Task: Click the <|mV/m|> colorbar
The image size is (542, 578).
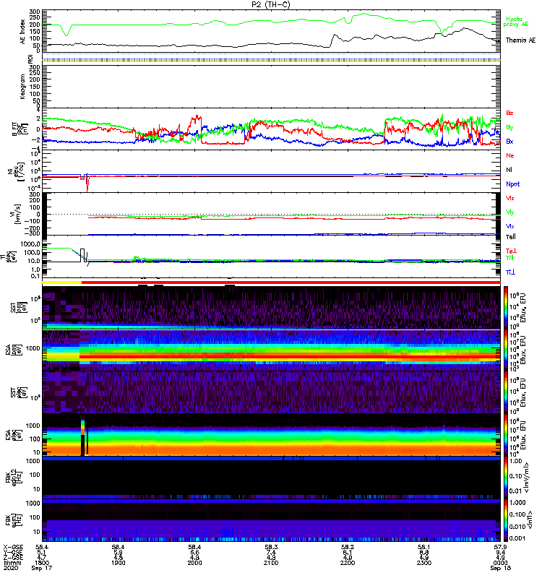Action: pos(506,478)
